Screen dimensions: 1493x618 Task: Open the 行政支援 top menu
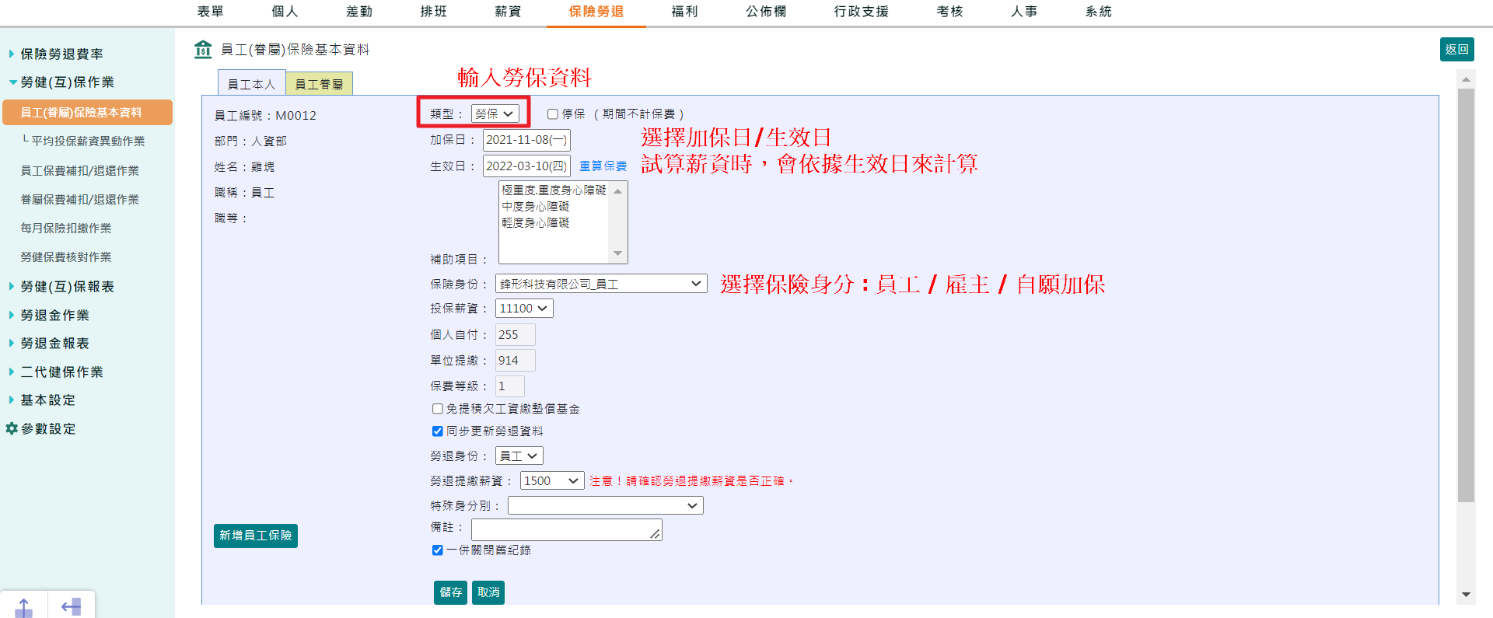[862, 12]
